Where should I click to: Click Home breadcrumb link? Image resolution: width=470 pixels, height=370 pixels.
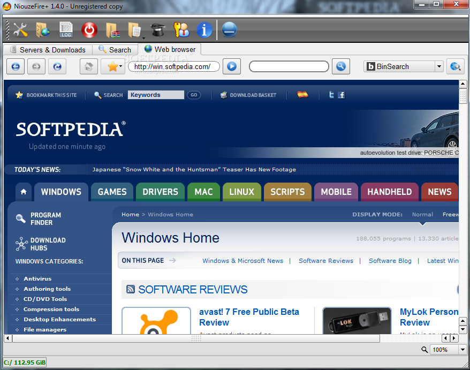click(131, 214)
